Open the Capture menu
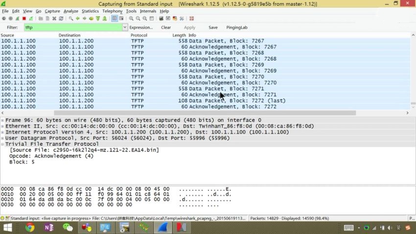This screenshot has width=416, height=234. 52,11
